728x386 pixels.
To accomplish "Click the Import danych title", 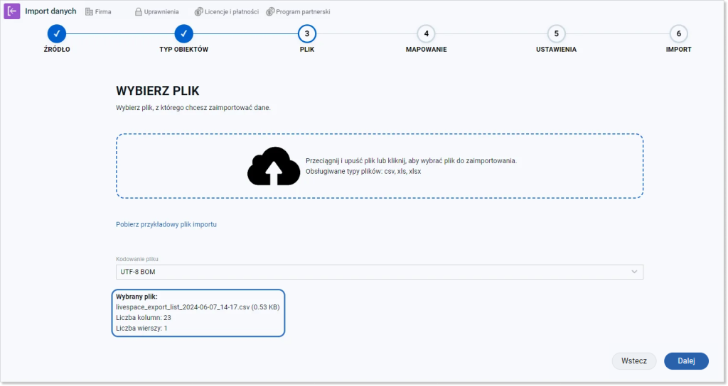I will click(x=50, y=11).
